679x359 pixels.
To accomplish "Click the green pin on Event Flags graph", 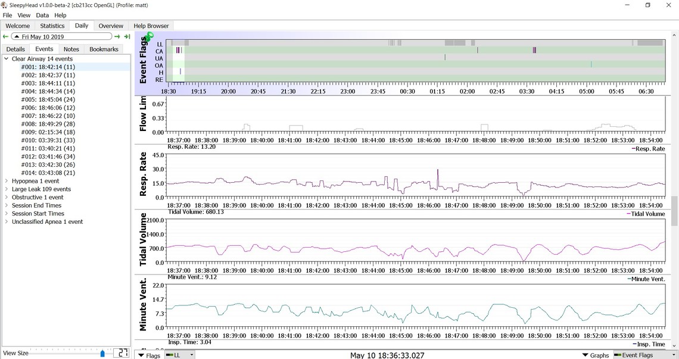I will [x=148, y=38].
